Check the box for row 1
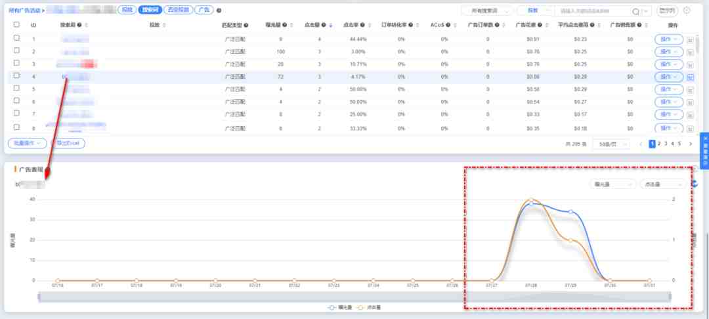The height and width of the screenshot is (319, 709). 16,39
